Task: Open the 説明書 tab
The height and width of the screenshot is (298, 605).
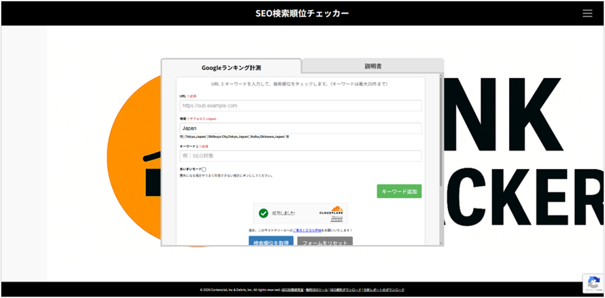Action: [x=373, y=67]
